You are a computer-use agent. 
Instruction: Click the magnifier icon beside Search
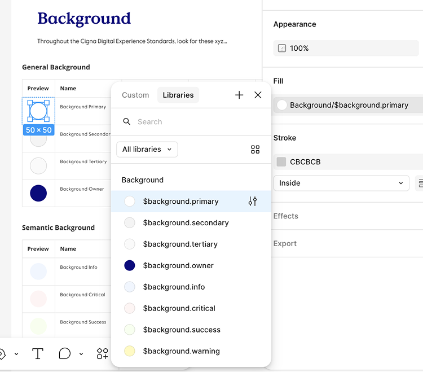pos(127,122)
